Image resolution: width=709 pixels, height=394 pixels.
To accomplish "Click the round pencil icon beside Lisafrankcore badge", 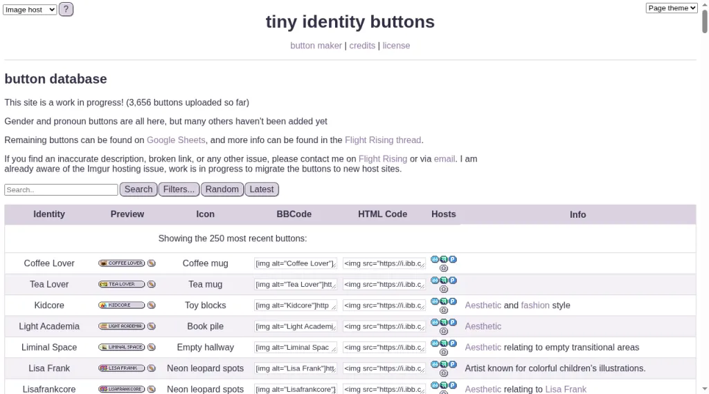I will click(152, 389).
